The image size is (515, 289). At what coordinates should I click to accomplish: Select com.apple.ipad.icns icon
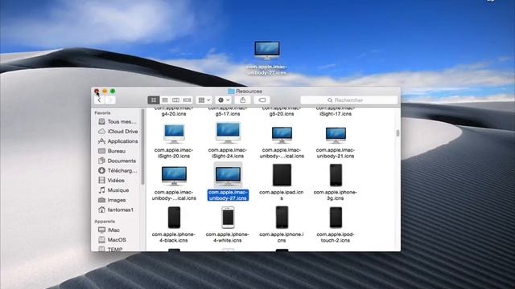pyautogui.click(x=282, y=175)
